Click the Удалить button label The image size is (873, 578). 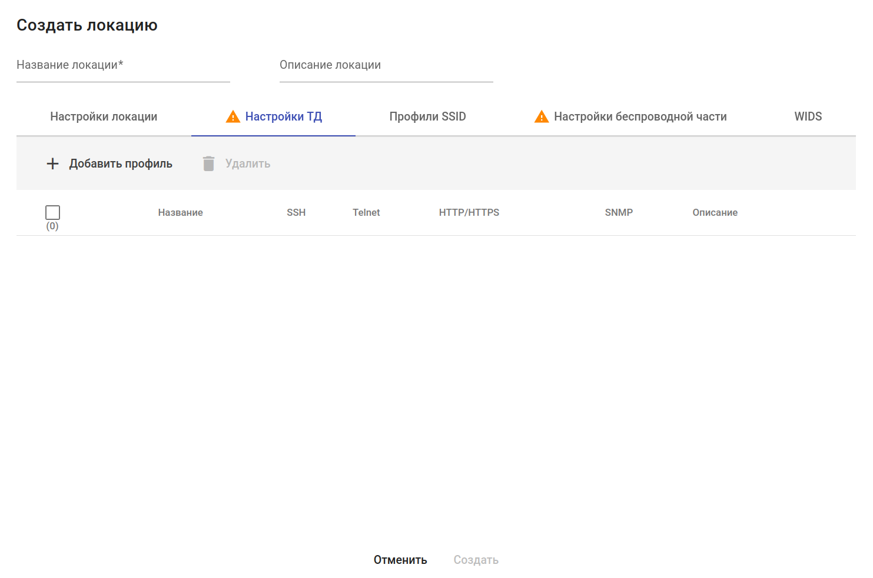[248, 163]
